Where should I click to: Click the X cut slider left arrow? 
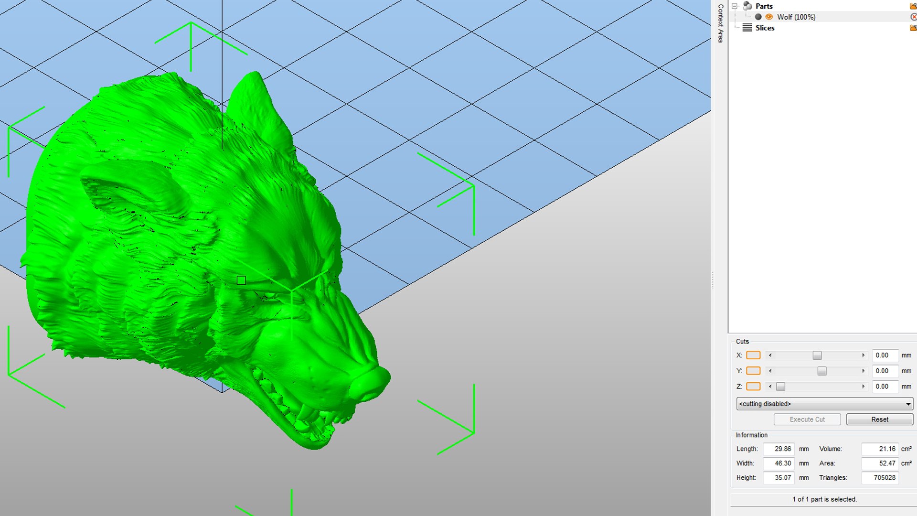pyautogui.click(x=770, y=355)
